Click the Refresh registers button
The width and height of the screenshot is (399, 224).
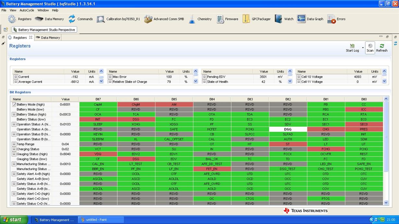[382, 48]
